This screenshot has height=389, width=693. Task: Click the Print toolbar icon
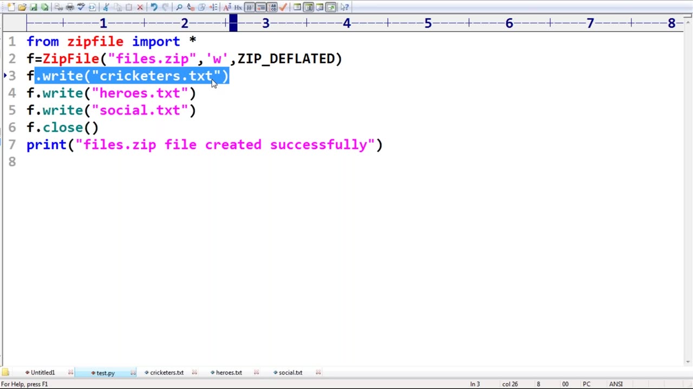pos(70,7)
